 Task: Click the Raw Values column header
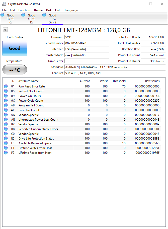144,81
